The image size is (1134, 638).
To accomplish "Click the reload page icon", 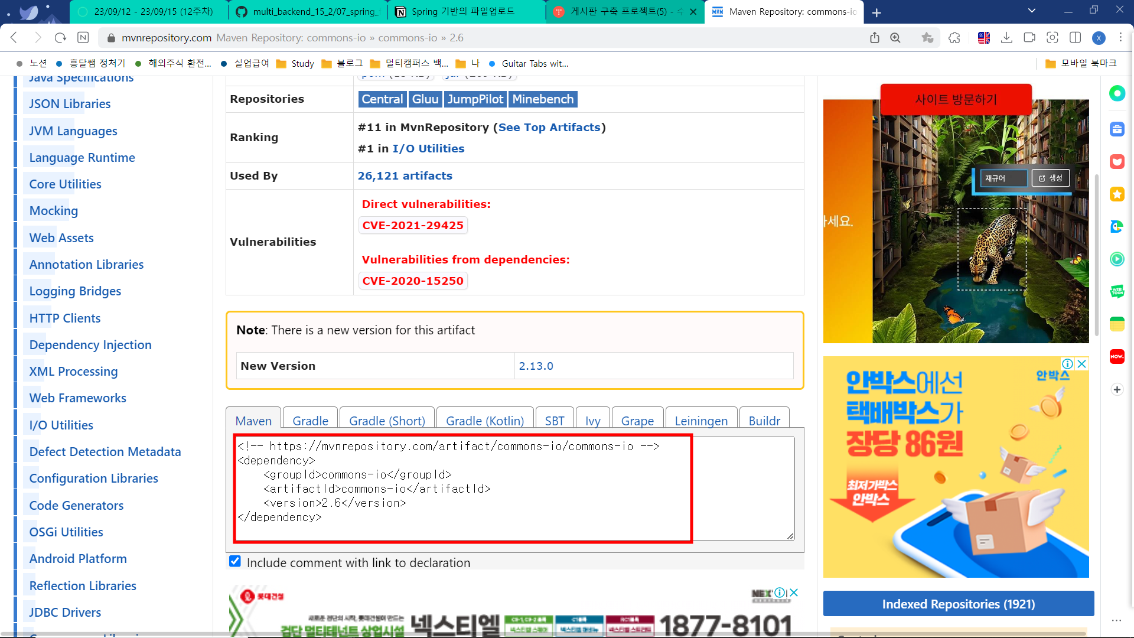I will tap(60, 38).
